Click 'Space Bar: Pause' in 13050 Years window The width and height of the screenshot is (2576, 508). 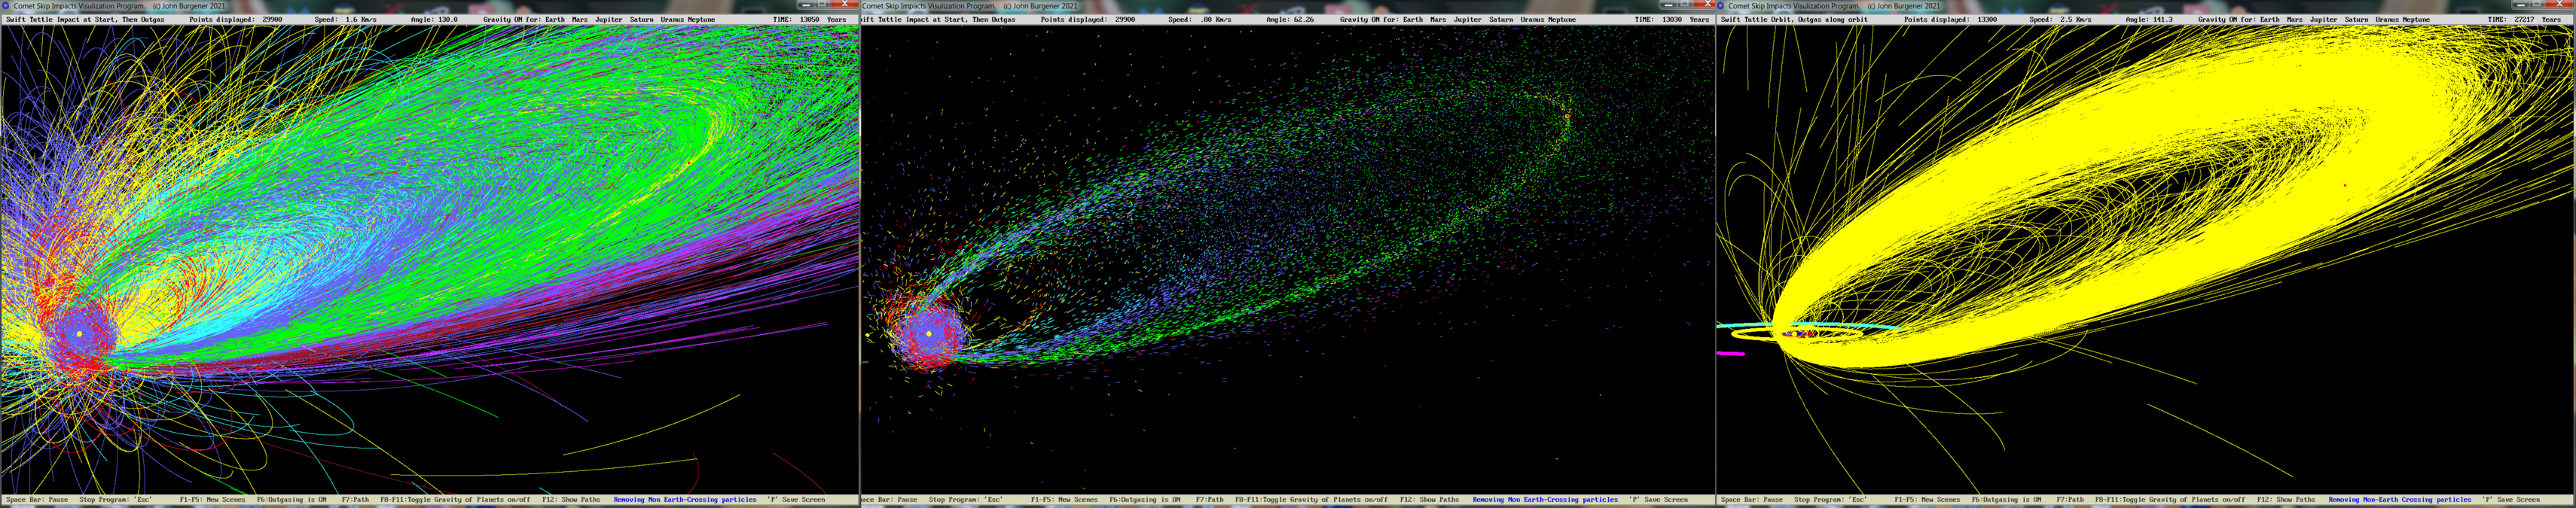(37, 500)
